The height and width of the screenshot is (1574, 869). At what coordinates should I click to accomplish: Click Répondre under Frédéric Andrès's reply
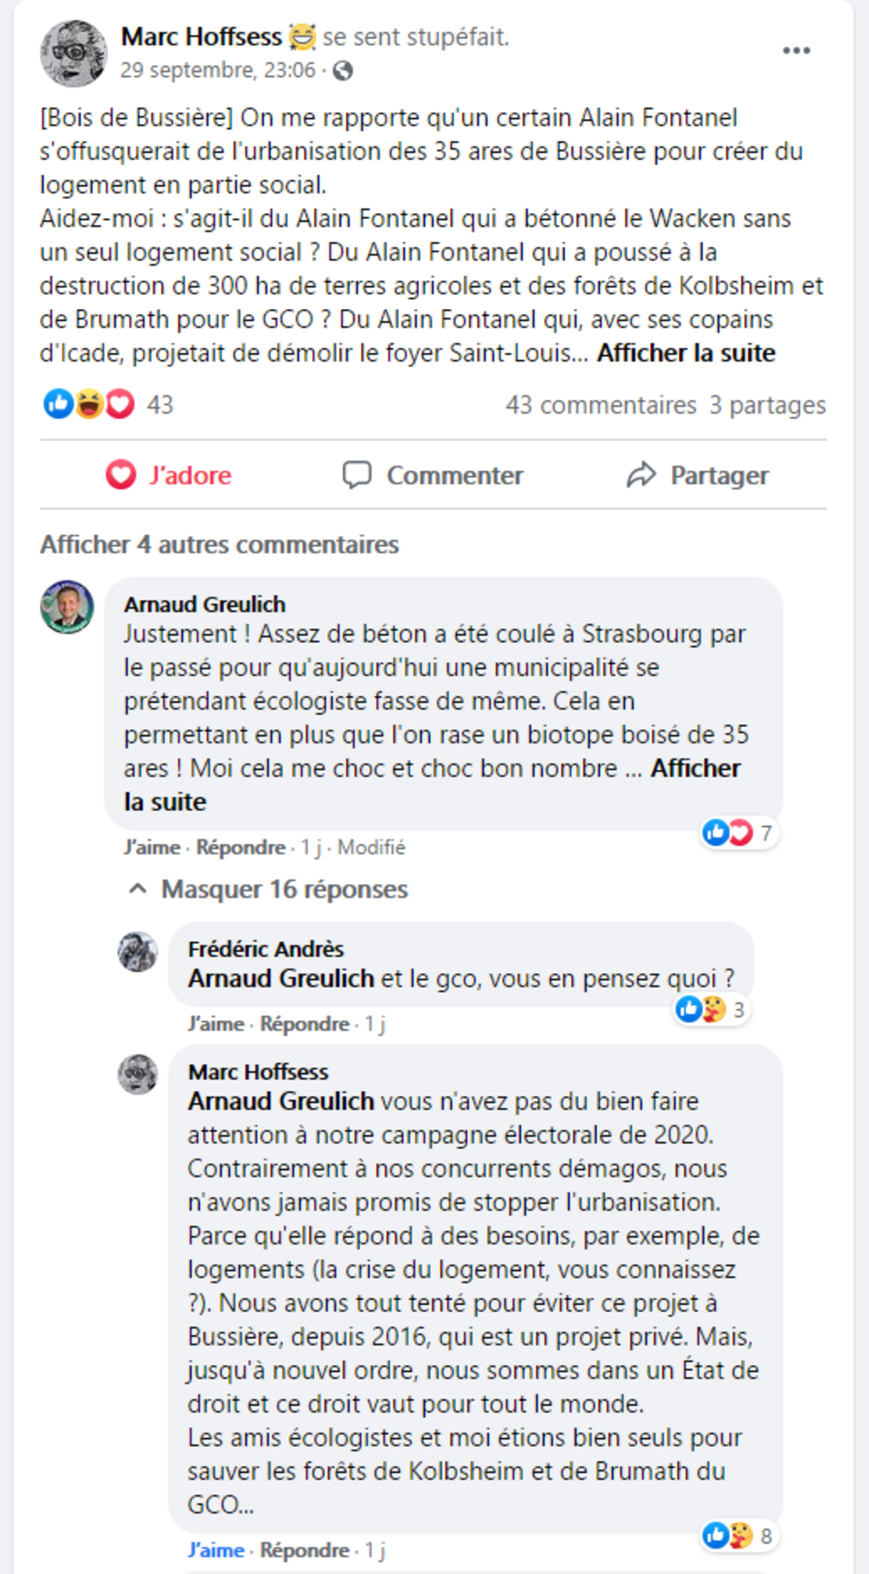pyautogui.click(x=304, y=1024)
